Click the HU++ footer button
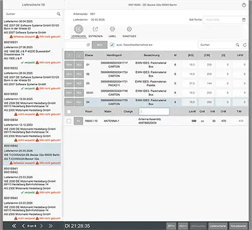This screenshot has width=252, height=230. pos(183,226)
